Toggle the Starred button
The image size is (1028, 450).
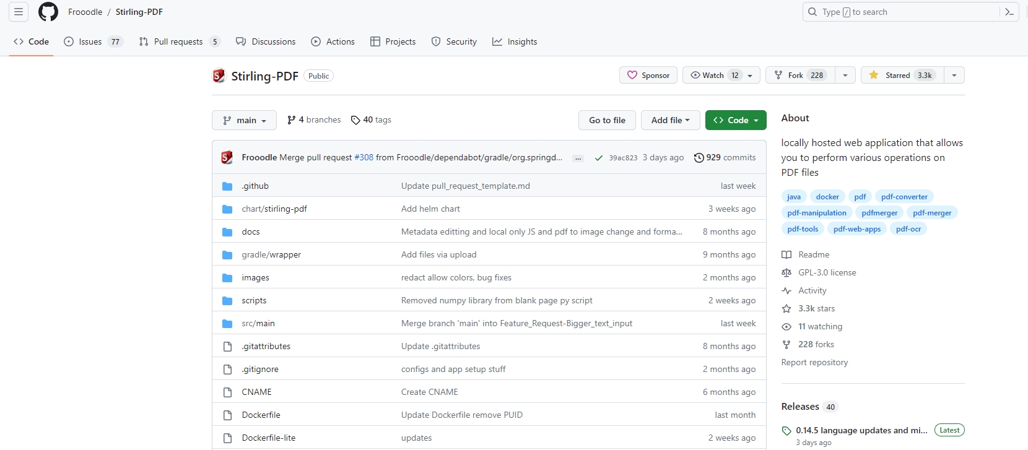pos(902,76)
